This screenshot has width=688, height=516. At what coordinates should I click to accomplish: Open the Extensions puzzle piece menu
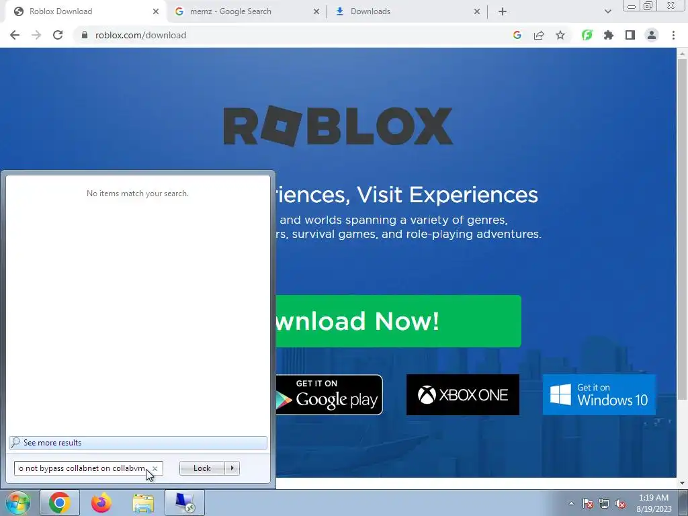pos(608,35)
